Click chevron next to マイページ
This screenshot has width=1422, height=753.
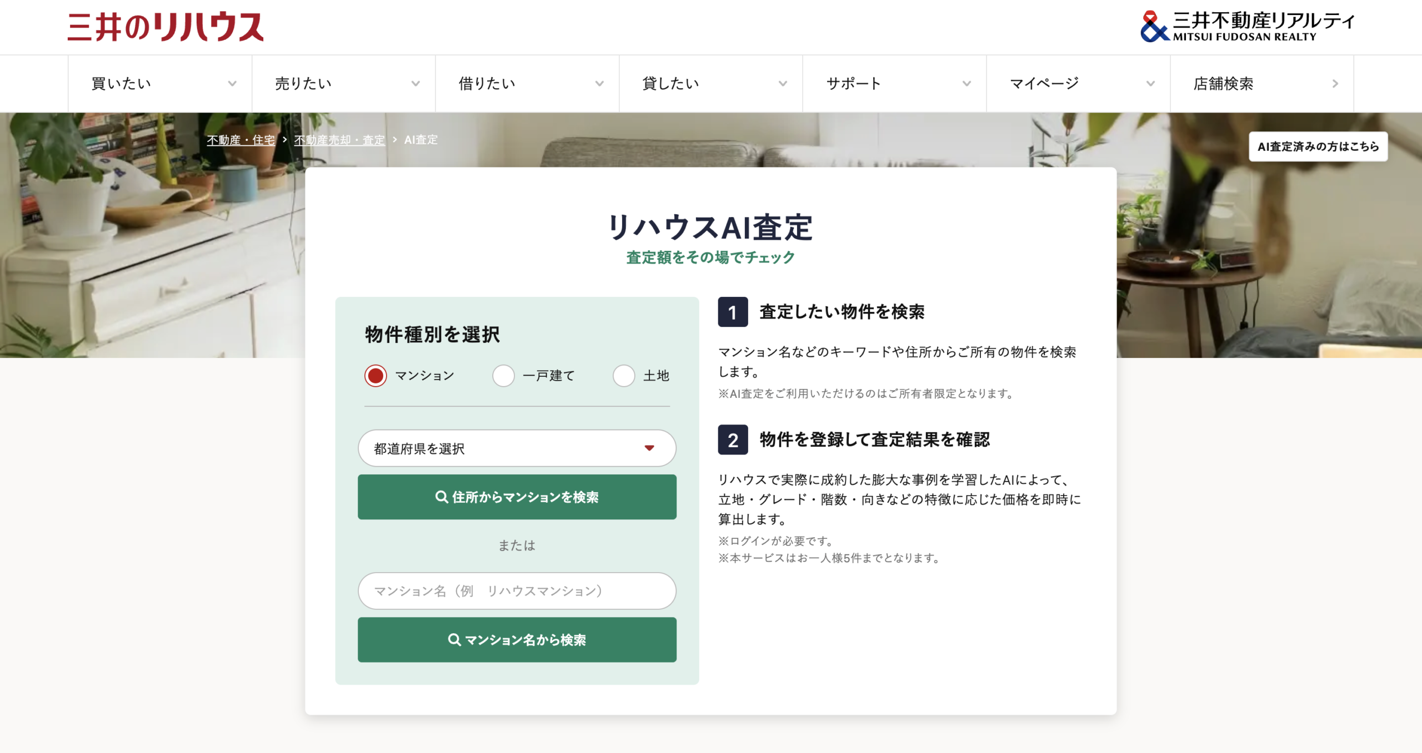(x=1150, y=84)
